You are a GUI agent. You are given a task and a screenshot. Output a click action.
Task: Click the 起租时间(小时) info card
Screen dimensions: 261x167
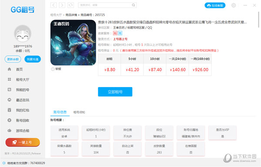(x=96, y=133)
